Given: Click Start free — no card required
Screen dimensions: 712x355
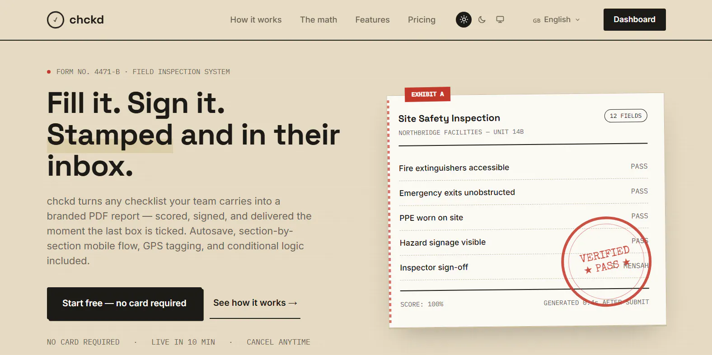Looking at the screenshot, I should tap(125, 304).
